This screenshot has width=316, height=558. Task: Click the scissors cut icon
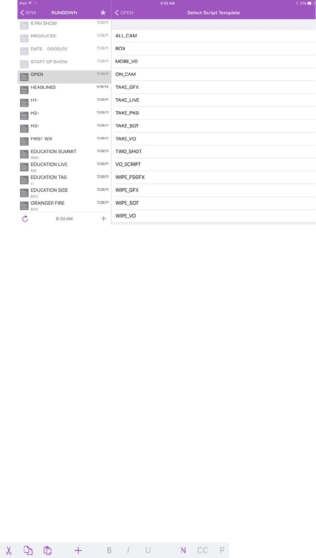click(9, 550)
